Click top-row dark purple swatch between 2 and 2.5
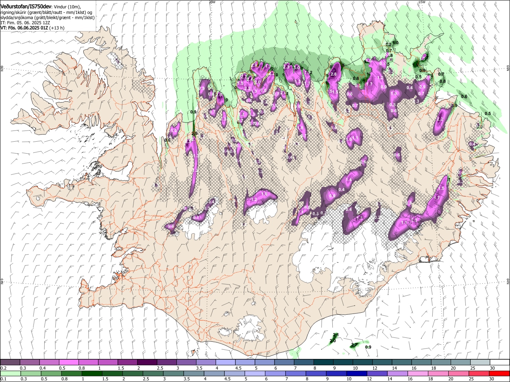This screenshot has width=510, height=382. click(147, 363)
